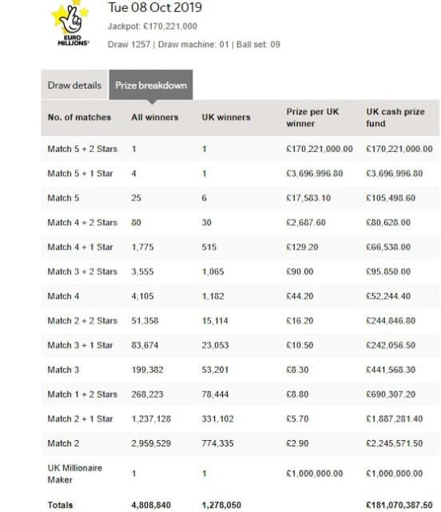
Task: Switch to the Draw details tab
Action: tap(74, 85)
